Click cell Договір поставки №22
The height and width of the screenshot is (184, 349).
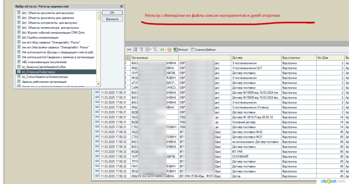[256, 132]
